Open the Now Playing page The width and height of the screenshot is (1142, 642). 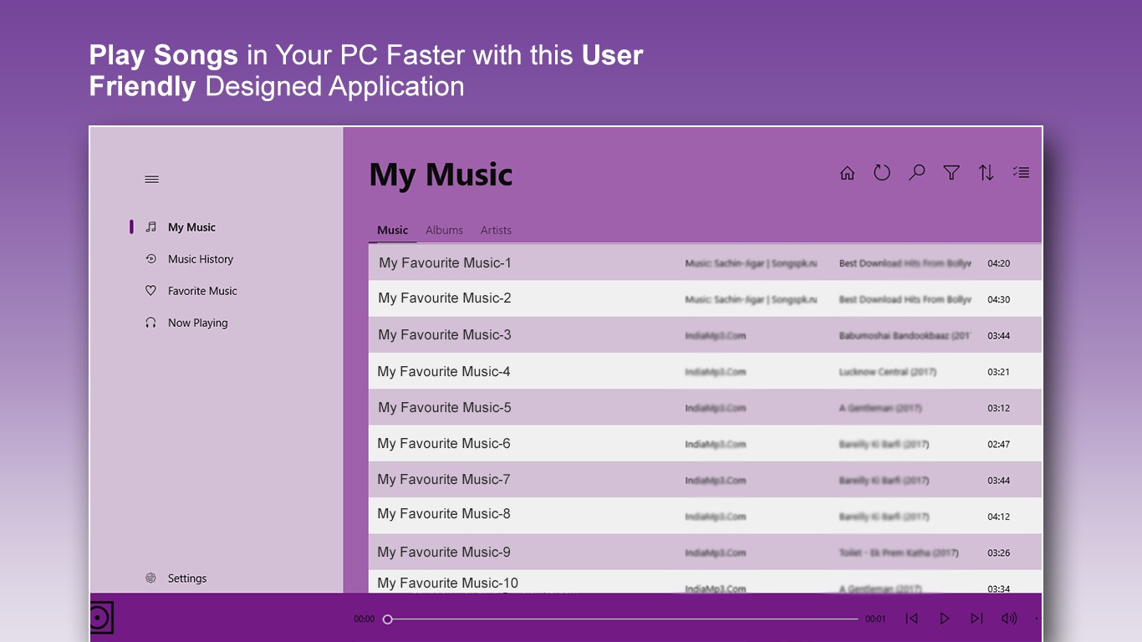[x=197, y=323]
